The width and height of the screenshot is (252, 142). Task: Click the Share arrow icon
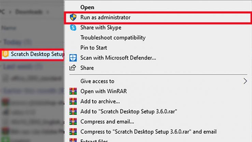(73, 68)
